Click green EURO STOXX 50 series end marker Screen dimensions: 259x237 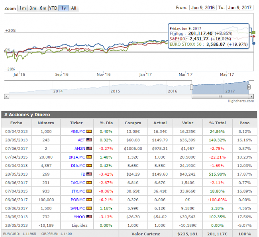[254, 33]
